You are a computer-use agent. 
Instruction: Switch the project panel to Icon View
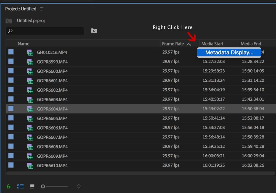[x=32, y=186]
